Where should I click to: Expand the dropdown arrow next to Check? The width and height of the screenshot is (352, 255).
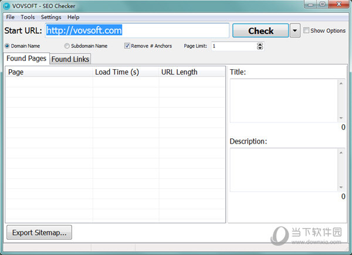pos(295,30)
